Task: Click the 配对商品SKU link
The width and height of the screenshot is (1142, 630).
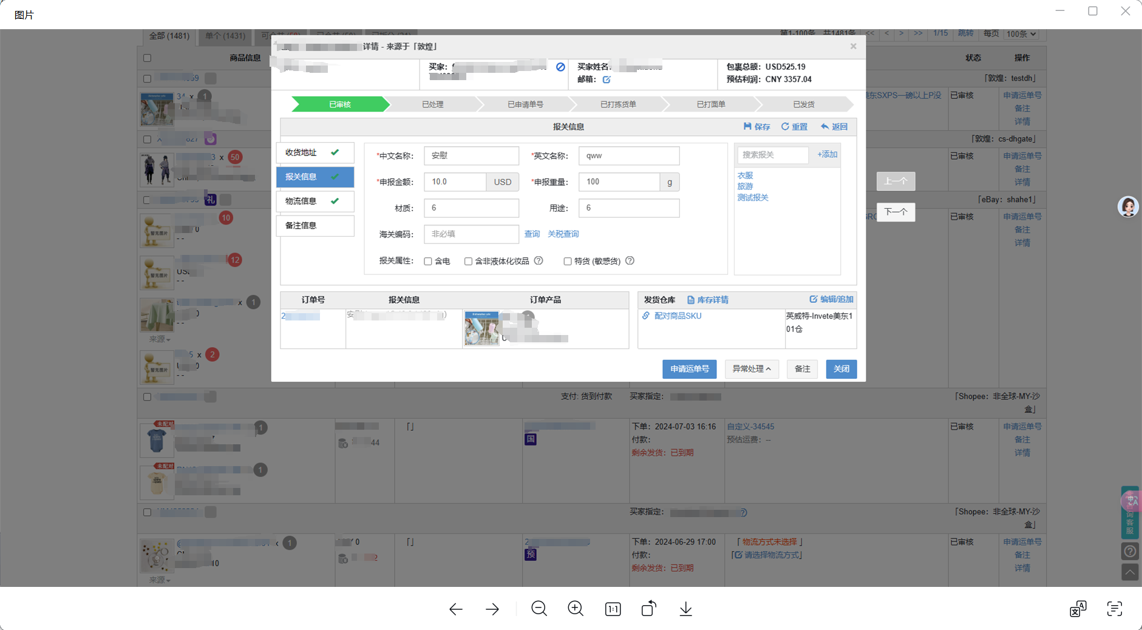Action: pos(672,316)
